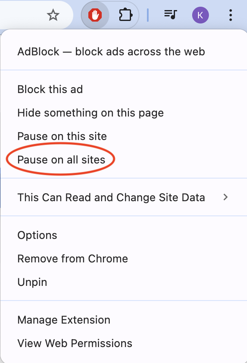Select Unpin from the menu

click(x=32, y=282)
